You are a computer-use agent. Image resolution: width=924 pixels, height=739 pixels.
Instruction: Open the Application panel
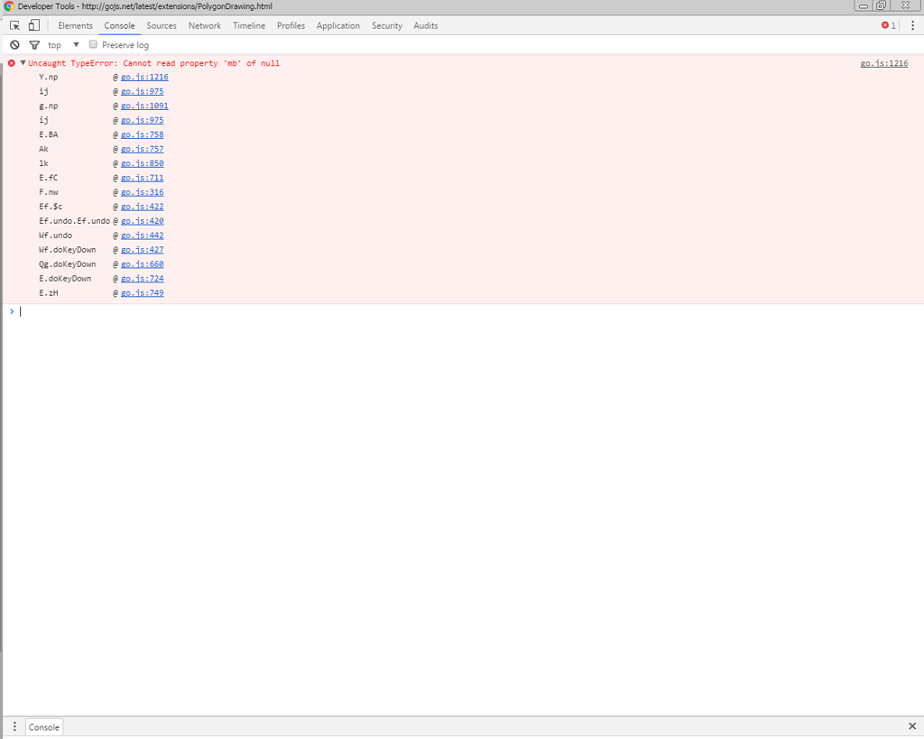pyautogui.click(x=337, y=25)
